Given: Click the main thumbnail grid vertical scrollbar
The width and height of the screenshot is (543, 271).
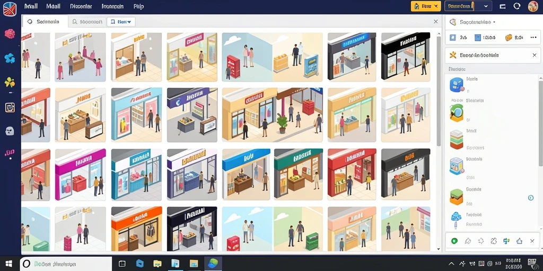Looking at the screenshot, I should (x=439, y=91).
